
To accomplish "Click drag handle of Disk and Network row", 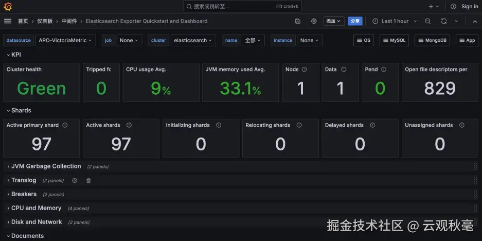I will [x=475, y=222].
